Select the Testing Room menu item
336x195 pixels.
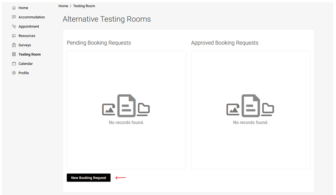(x=29, y=55)
